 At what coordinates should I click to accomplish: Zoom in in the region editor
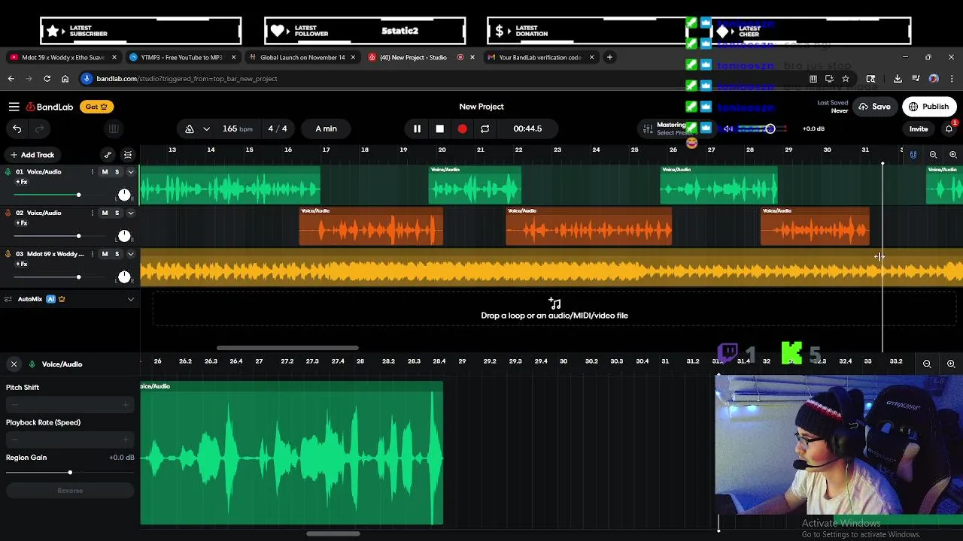pyautogui.click(x=951, y=364)
